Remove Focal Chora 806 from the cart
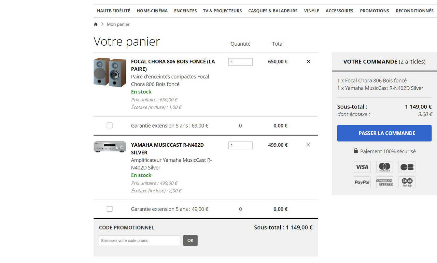 tap(308, 62)
